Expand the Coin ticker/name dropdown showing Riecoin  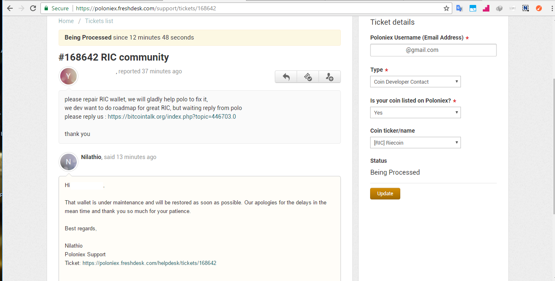(x=416, y=143)
